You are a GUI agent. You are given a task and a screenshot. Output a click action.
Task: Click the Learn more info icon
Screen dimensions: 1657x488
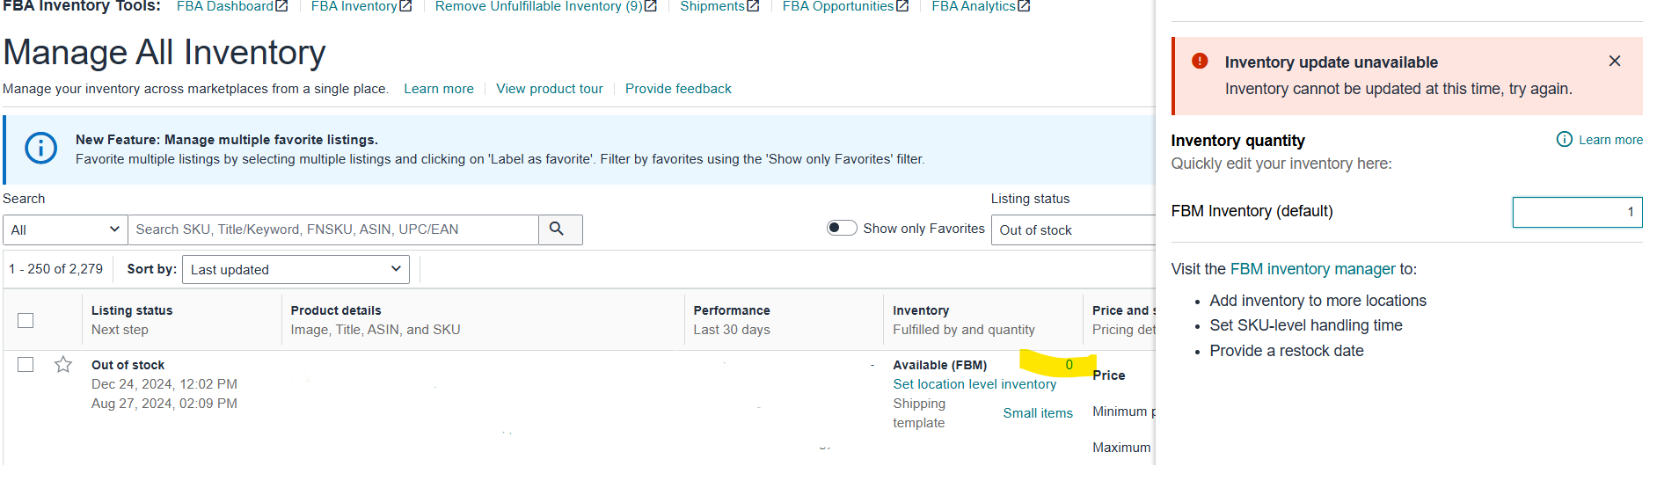[x=1565, y=139]
